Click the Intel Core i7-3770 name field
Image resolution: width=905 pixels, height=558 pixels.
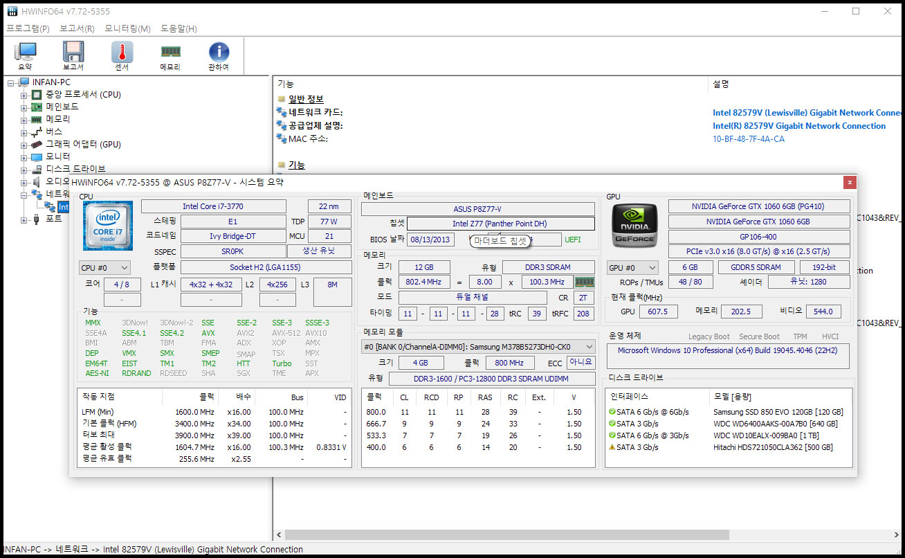coord(213,206)
